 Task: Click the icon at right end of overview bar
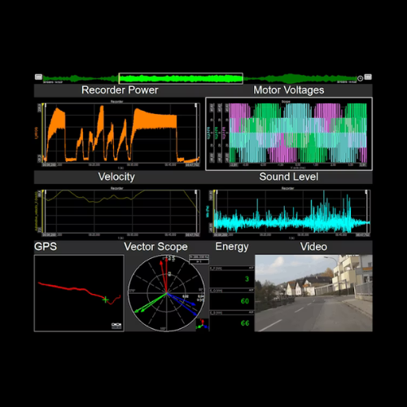368,77
